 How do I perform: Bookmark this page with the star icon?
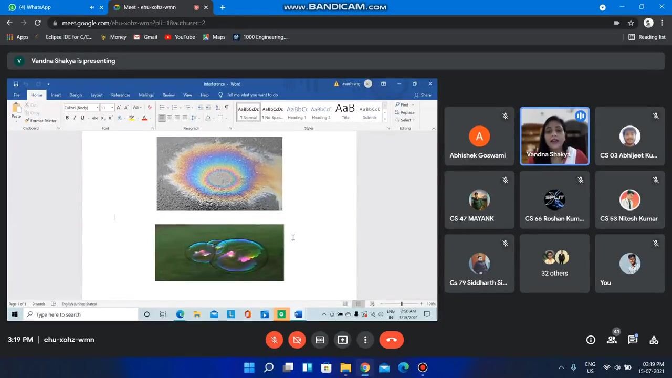coord(631,23)
